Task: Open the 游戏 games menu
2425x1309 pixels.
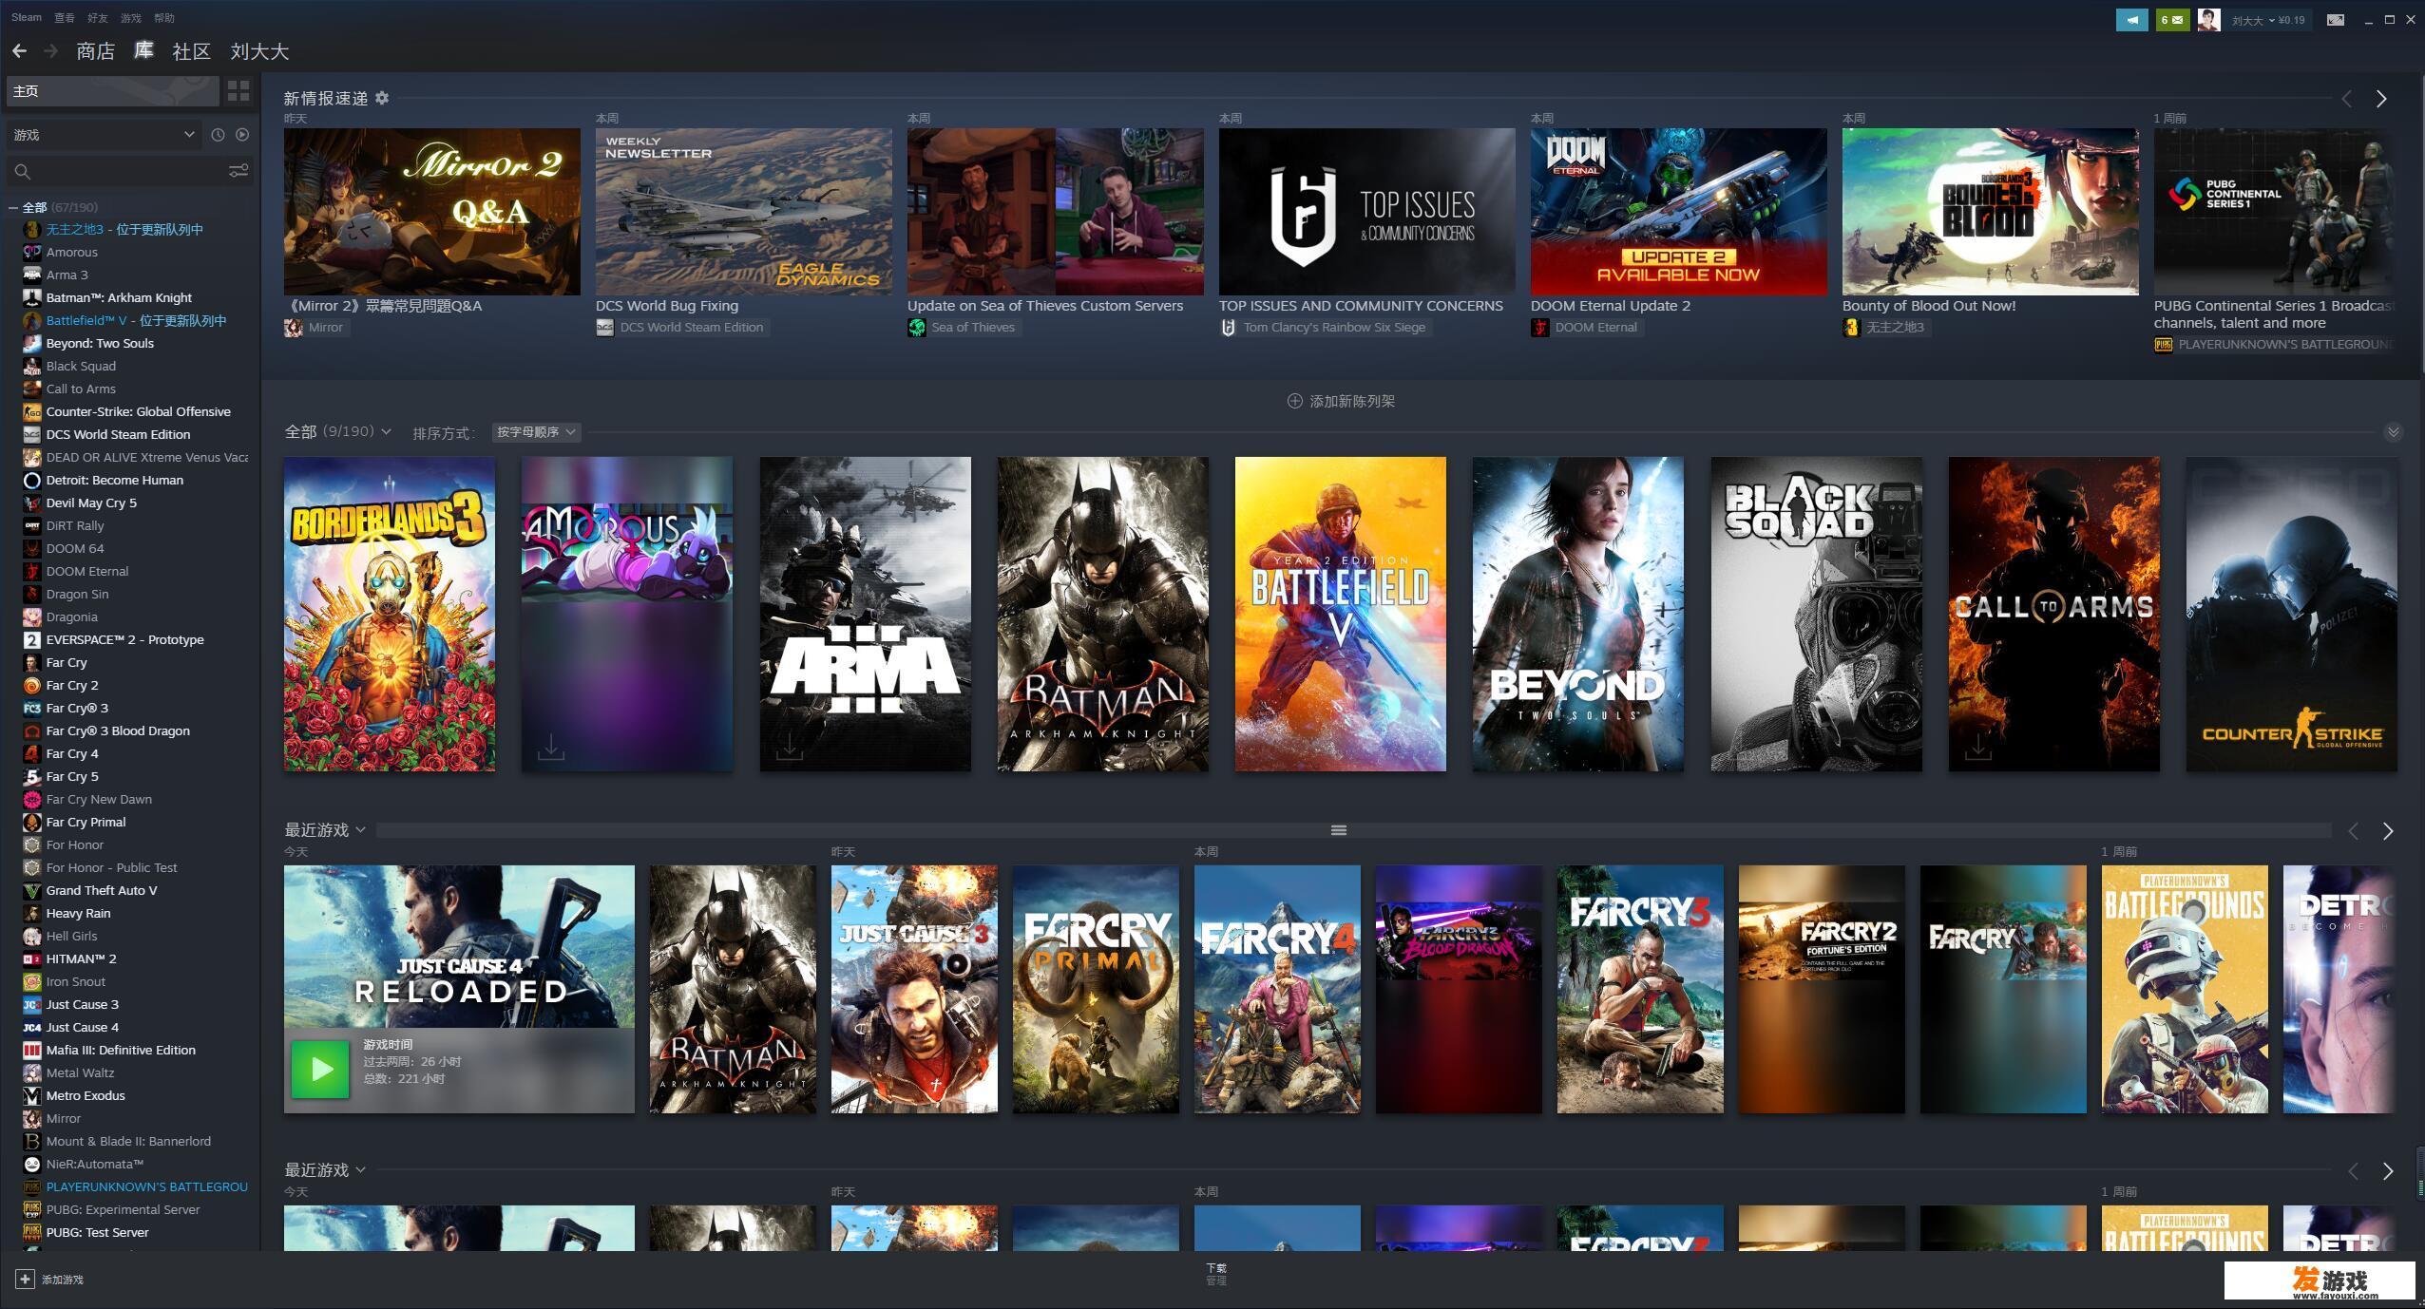Action: click(x=131, y=17)
